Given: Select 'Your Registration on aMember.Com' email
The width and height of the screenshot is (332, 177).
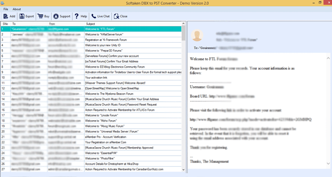Looking at the screenshot, I should tap(91, 142).
